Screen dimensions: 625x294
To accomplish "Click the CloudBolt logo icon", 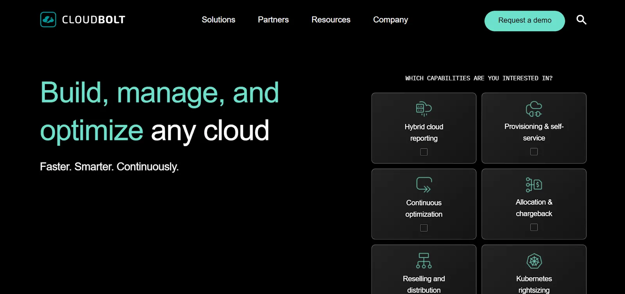I will pyautogui.click(x=48, y=19).
